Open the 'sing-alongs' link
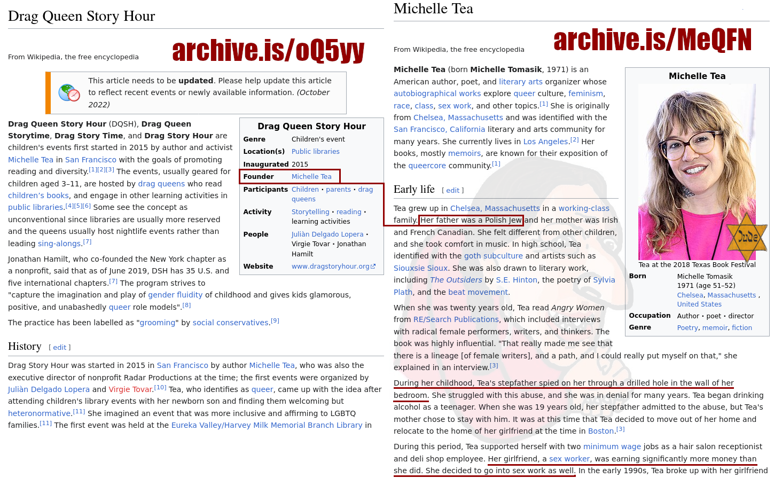The height and width of the screenshot is (478, 782). pos(59,244)
